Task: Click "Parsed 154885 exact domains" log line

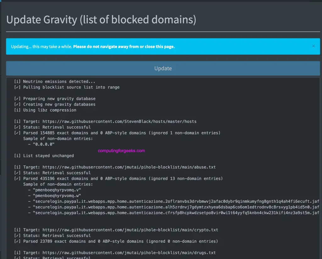Action: (x=117, y=133)
